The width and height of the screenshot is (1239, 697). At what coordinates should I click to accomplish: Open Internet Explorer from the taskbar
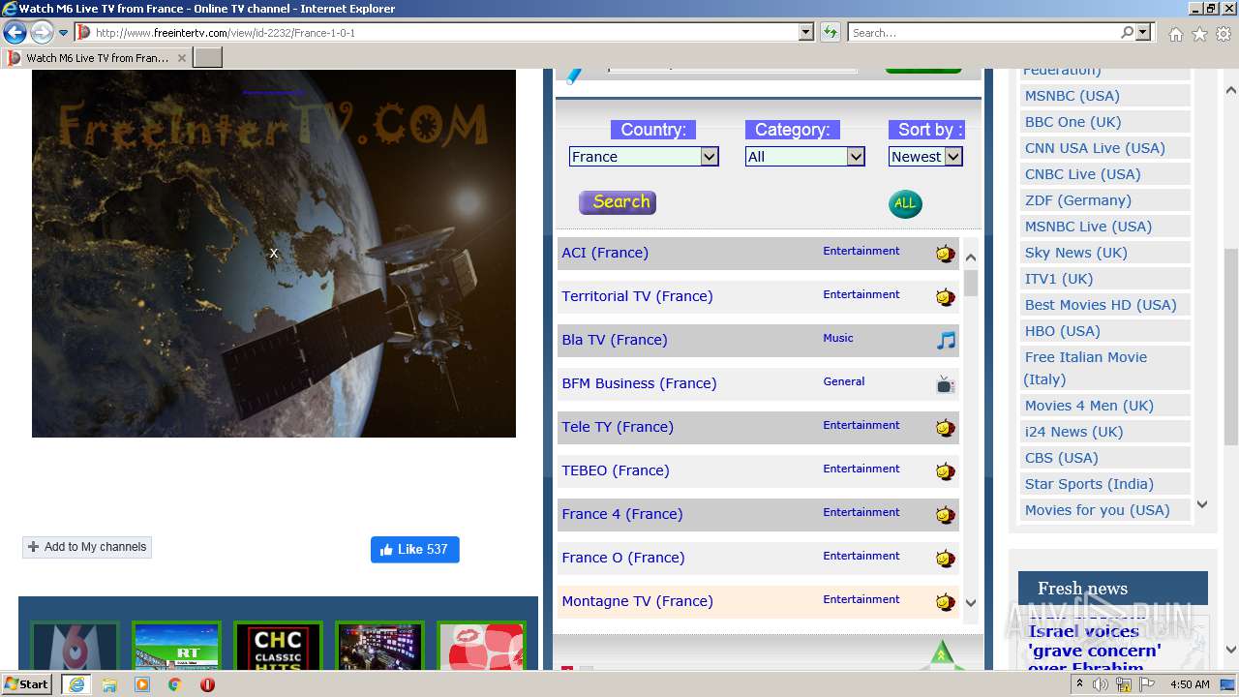[76, 684]
